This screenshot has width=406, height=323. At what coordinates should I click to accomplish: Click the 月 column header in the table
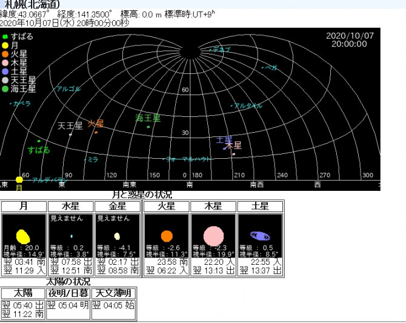click(x=24, y=207)
